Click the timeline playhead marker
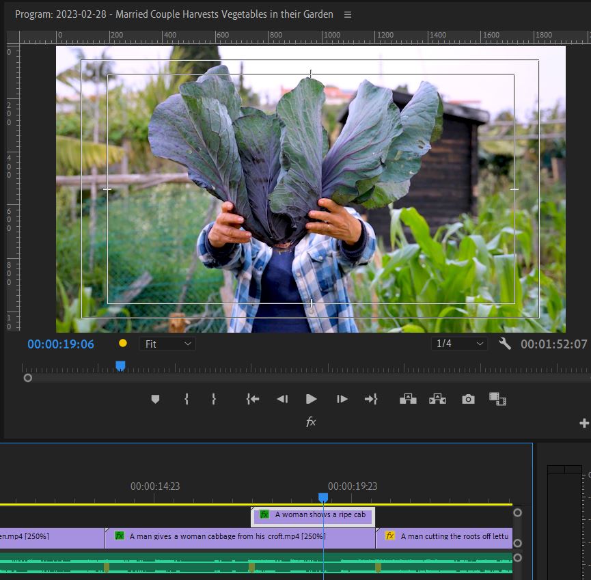This screenshot has width=591, height=580. tap(323, 498)
